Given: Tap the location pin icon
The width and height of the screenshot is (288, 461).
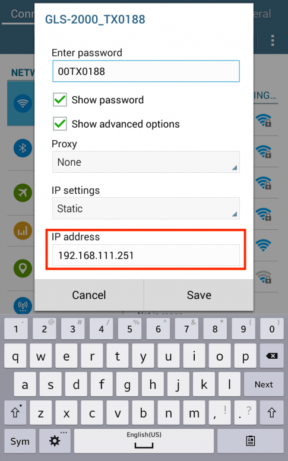Looking at the screenshot, I should click(x=23, y=268).
